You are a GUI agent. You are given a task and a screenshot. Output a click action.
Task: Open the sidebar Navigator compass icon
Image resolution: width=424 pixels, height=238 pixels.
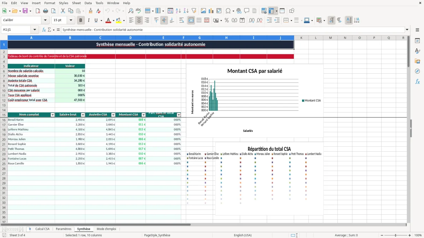click(417, 71)
